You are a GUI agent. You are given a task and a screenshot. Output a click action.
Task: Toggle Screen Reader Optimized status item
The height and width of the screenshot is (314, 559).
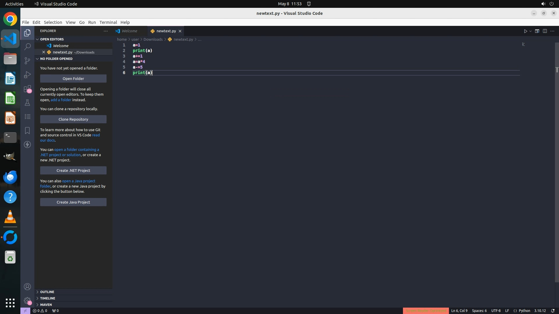pyautogui.click(x=426, y=311)
